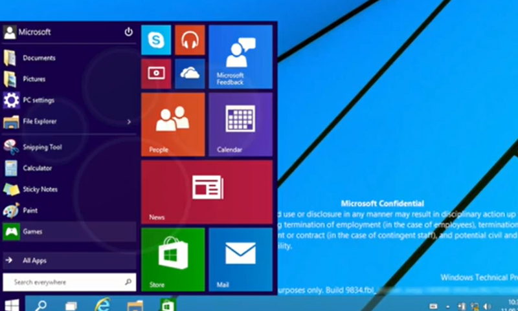This screenshot has height=311, width=518.
Task: Click the Search everywhere box
Action: pyautogui.click(x=69, y=282)
